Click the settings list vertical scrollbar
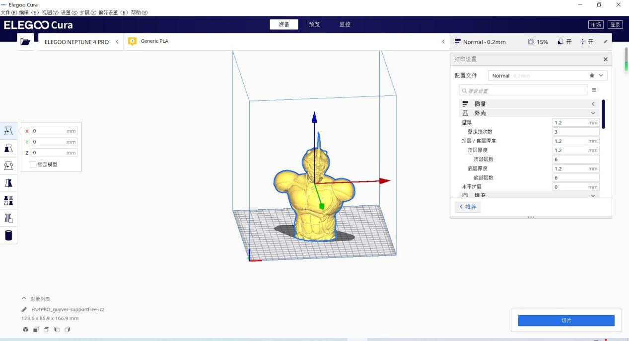The width and height of the screenshot is (629, 341). (x=604, y=114)
